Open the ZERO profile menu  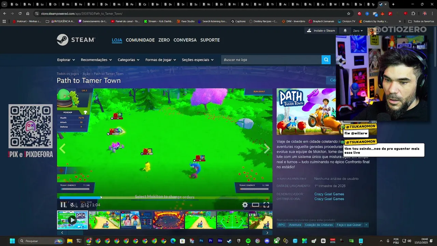(x=164, y=40)
